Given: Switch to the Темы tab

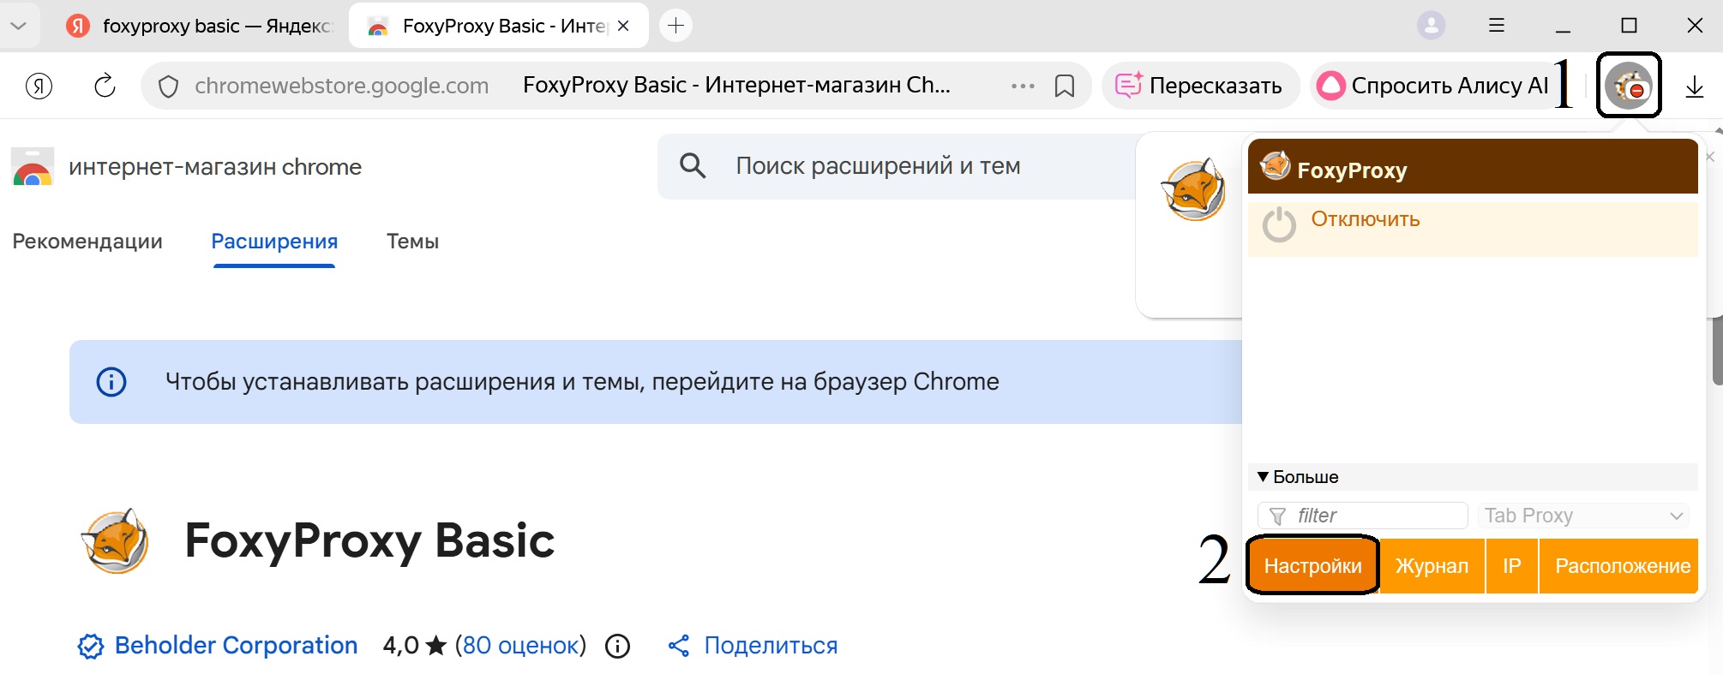Looking at the screenshot, I should 412,242.
